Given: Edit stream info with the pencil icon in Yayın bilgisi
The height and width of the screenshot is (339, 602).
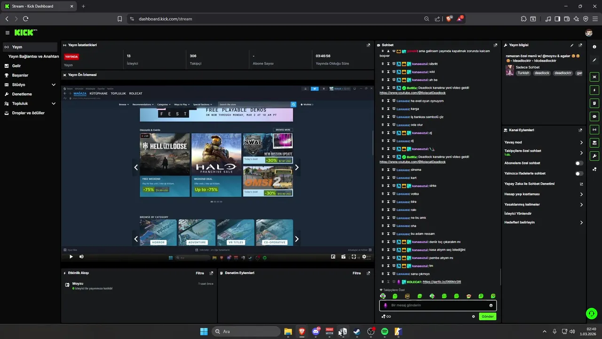Looking at the screenshot, I should coord(572,45).
